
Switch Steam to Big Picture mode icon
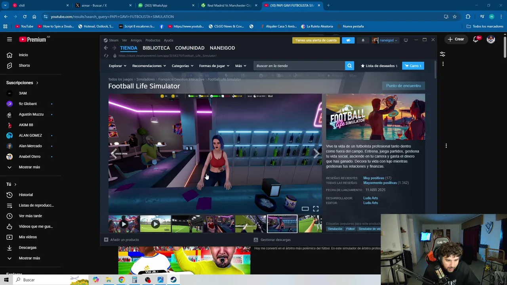click(x=406, y=40)
